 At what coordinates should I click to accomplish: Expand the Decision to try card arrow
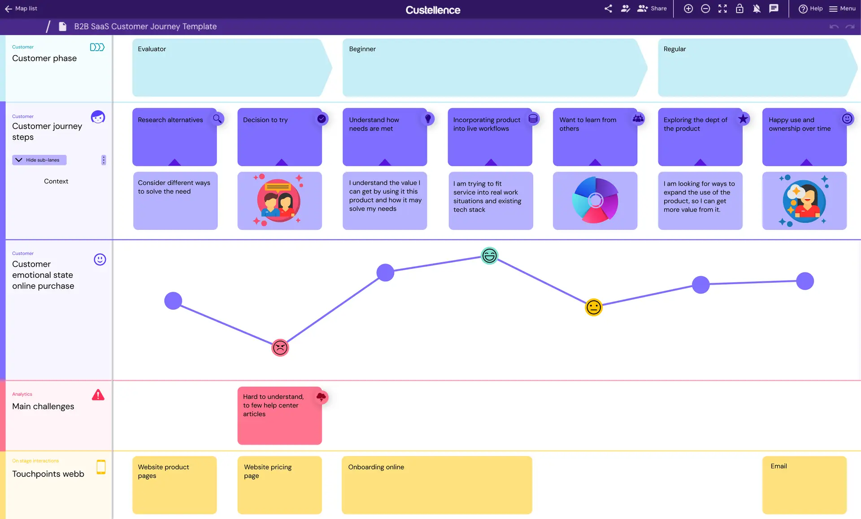click(282, 162)
